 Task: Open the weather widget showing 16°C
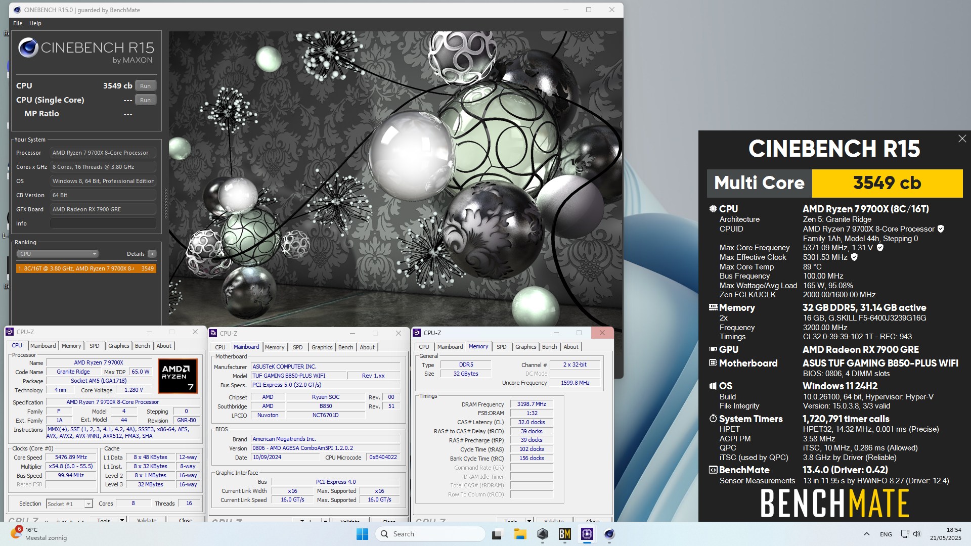(38, 534)
